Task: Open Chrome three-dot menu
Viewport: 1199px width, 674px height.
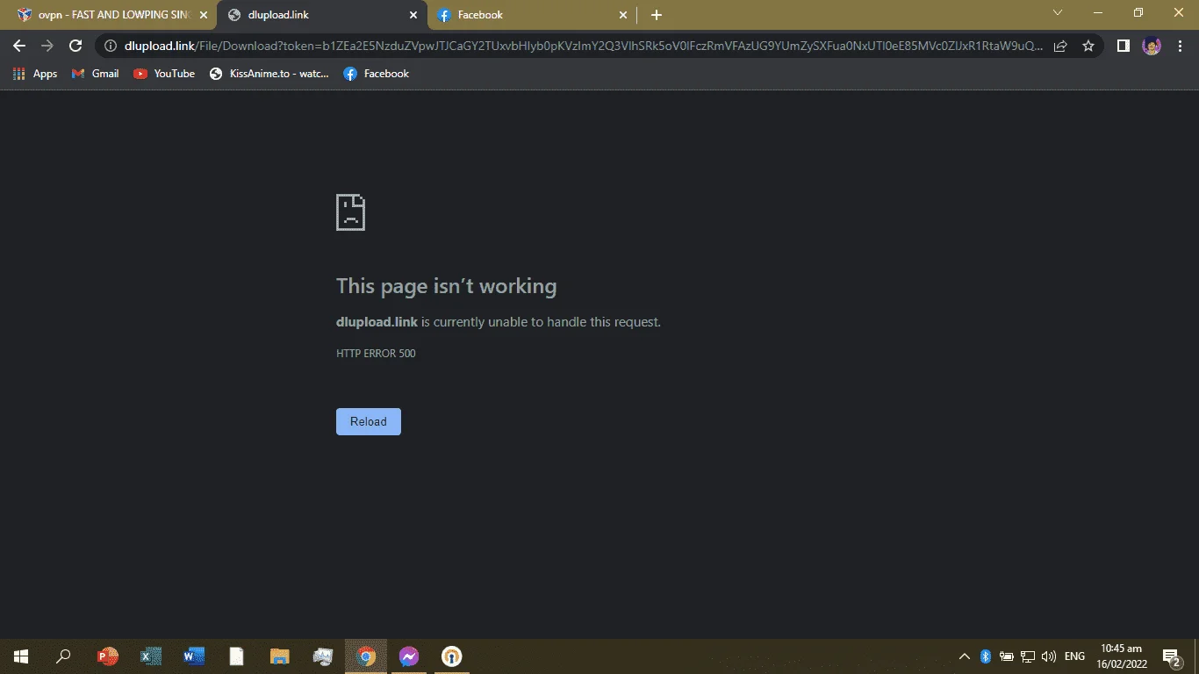Action: [1180, 46]
